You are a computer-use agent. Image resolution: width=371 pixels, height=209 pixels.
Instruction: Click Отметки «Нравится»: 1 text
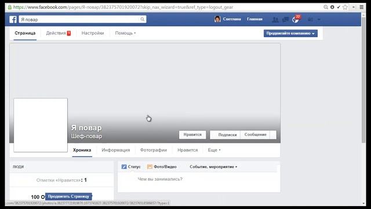[x=61, y=181]
